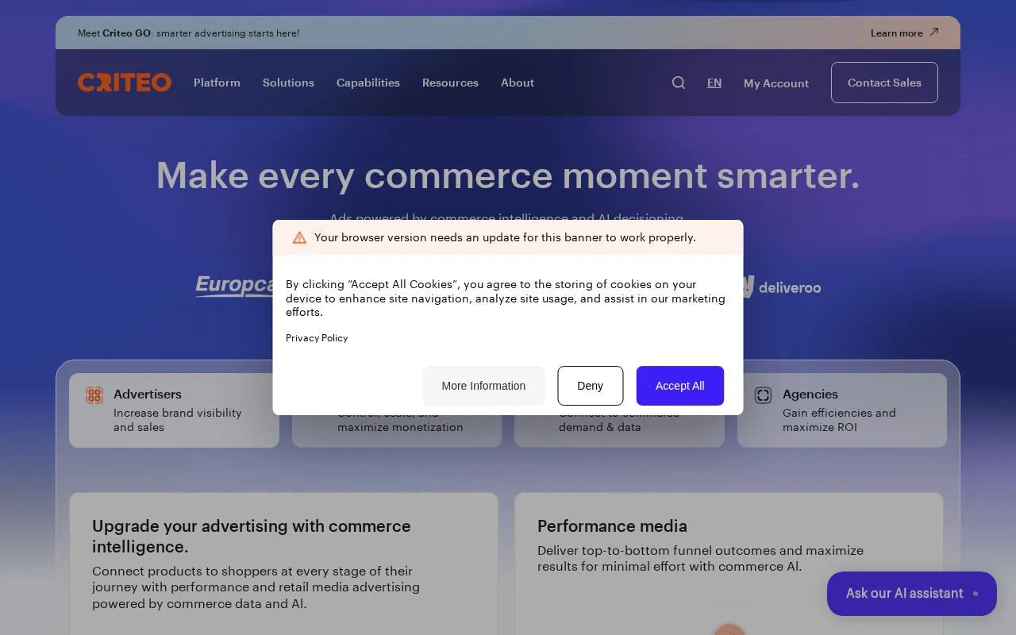
Task: Click the Criteo logo
Action: pos(125,83)
